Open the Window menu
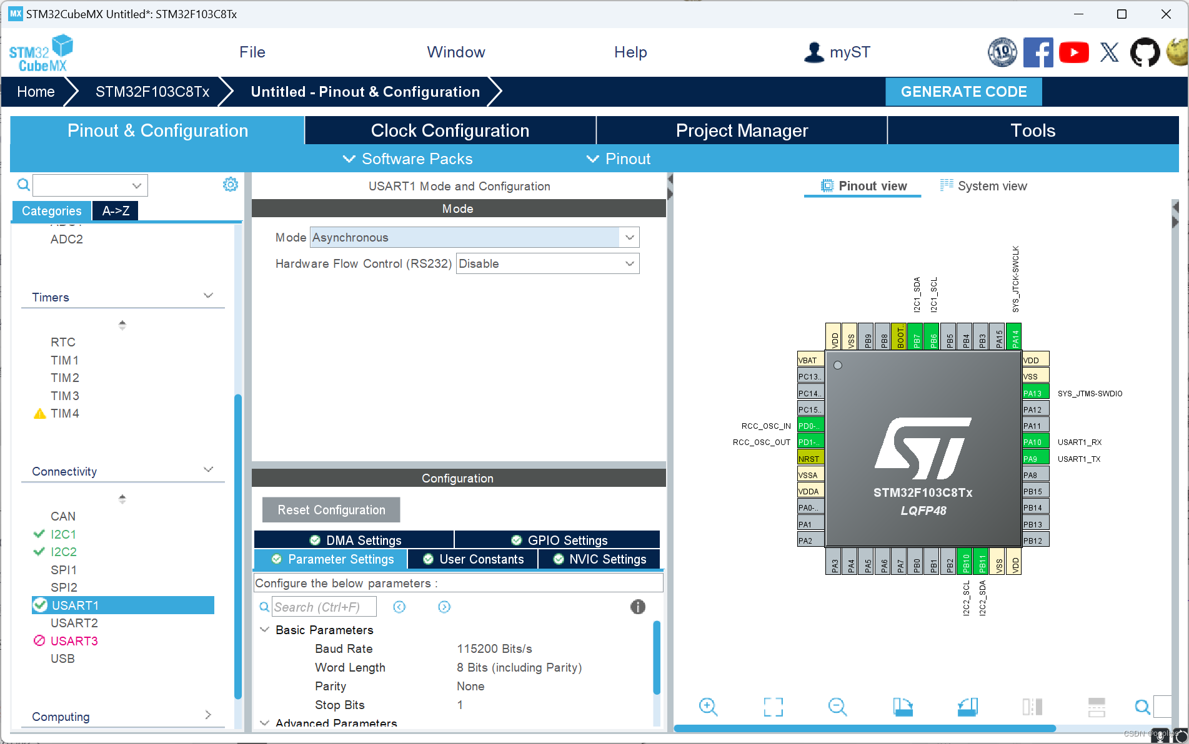 tap(456, 52)
